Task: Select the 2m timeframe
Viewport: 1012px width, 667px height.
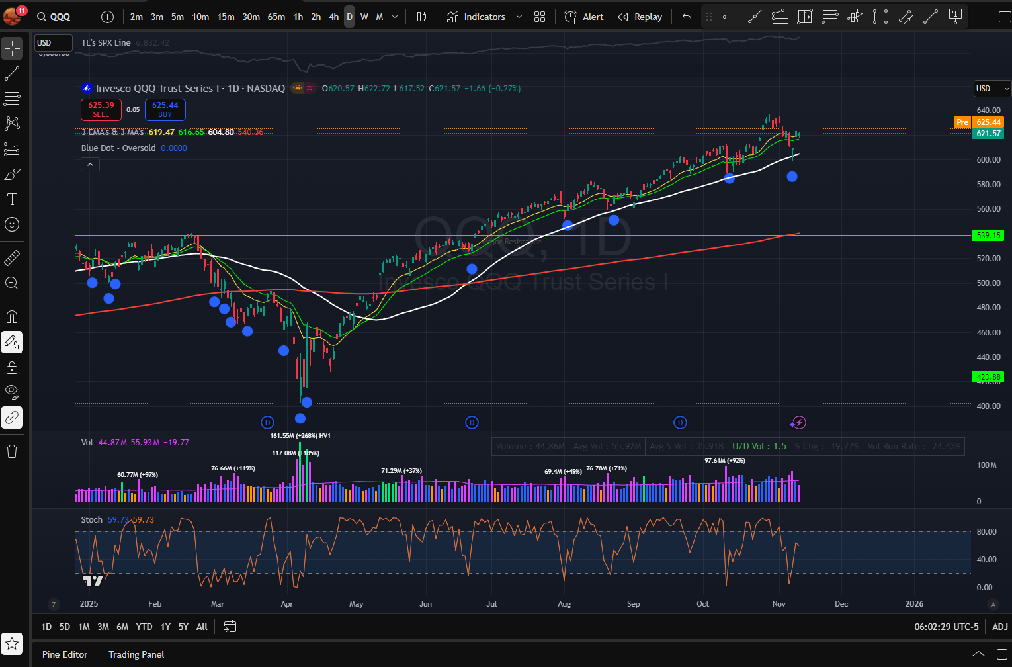Action: (136, 17)
